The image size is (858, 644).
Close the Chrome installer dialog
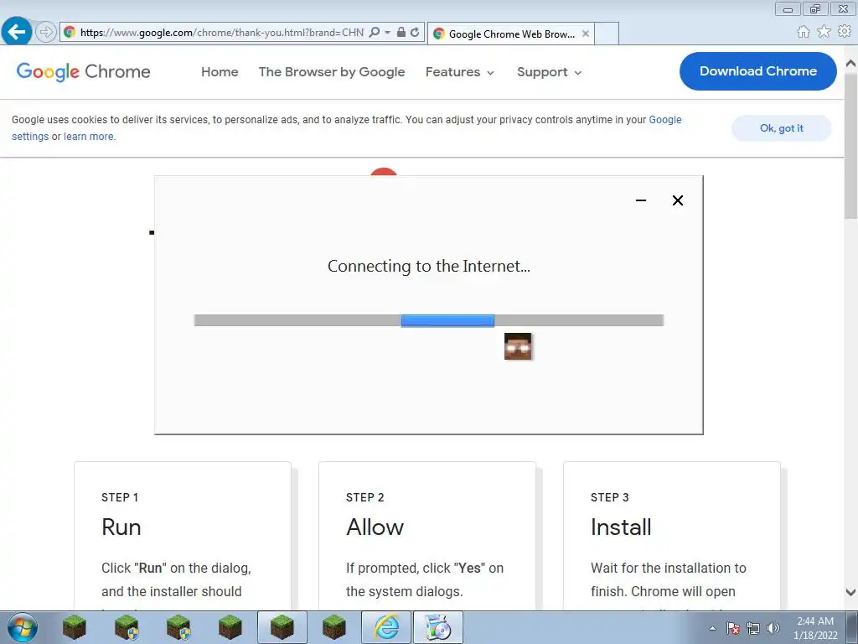click(x=677, y=200)
